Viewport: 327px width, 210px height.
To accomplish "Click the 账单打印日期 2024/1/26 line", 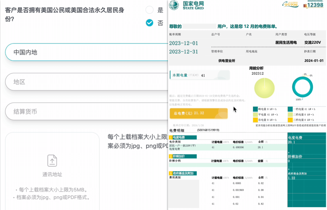I will pos(188,125).
